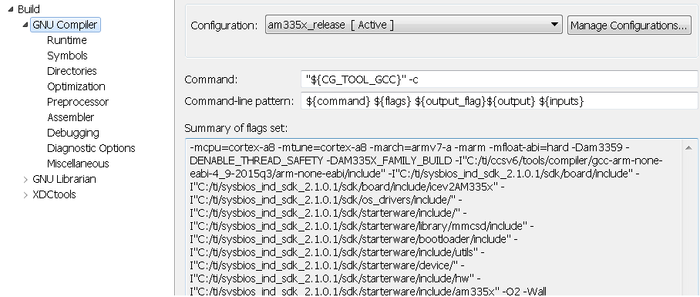700x297 pixels.
Task: Expand the GNU Librarian node
Action: click(x=25, y=179)
